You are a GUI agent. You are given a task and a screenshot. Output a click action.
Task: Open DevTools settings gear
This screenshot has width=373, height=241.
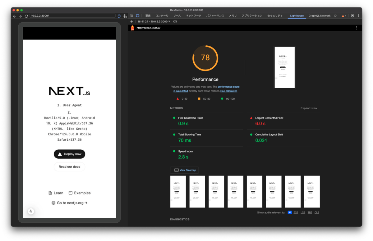click(352, 16)
